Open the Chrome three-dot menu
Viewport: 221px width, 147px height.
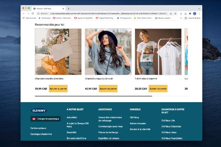(199, 14)
